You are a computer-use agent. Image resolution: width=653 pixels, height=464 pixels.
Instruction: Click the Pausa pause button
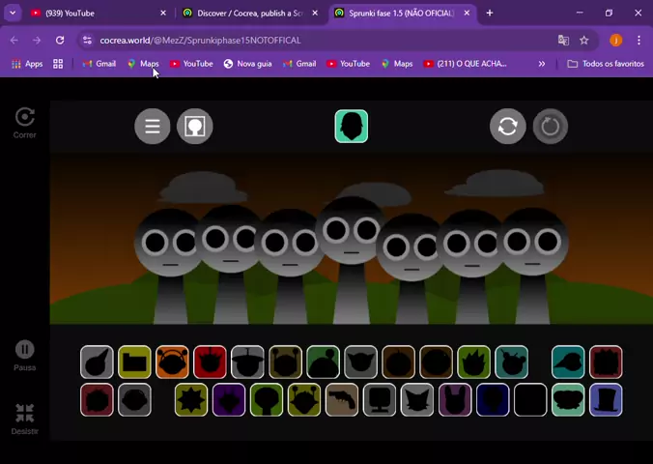pyautogui.click(x=25, y=350)
